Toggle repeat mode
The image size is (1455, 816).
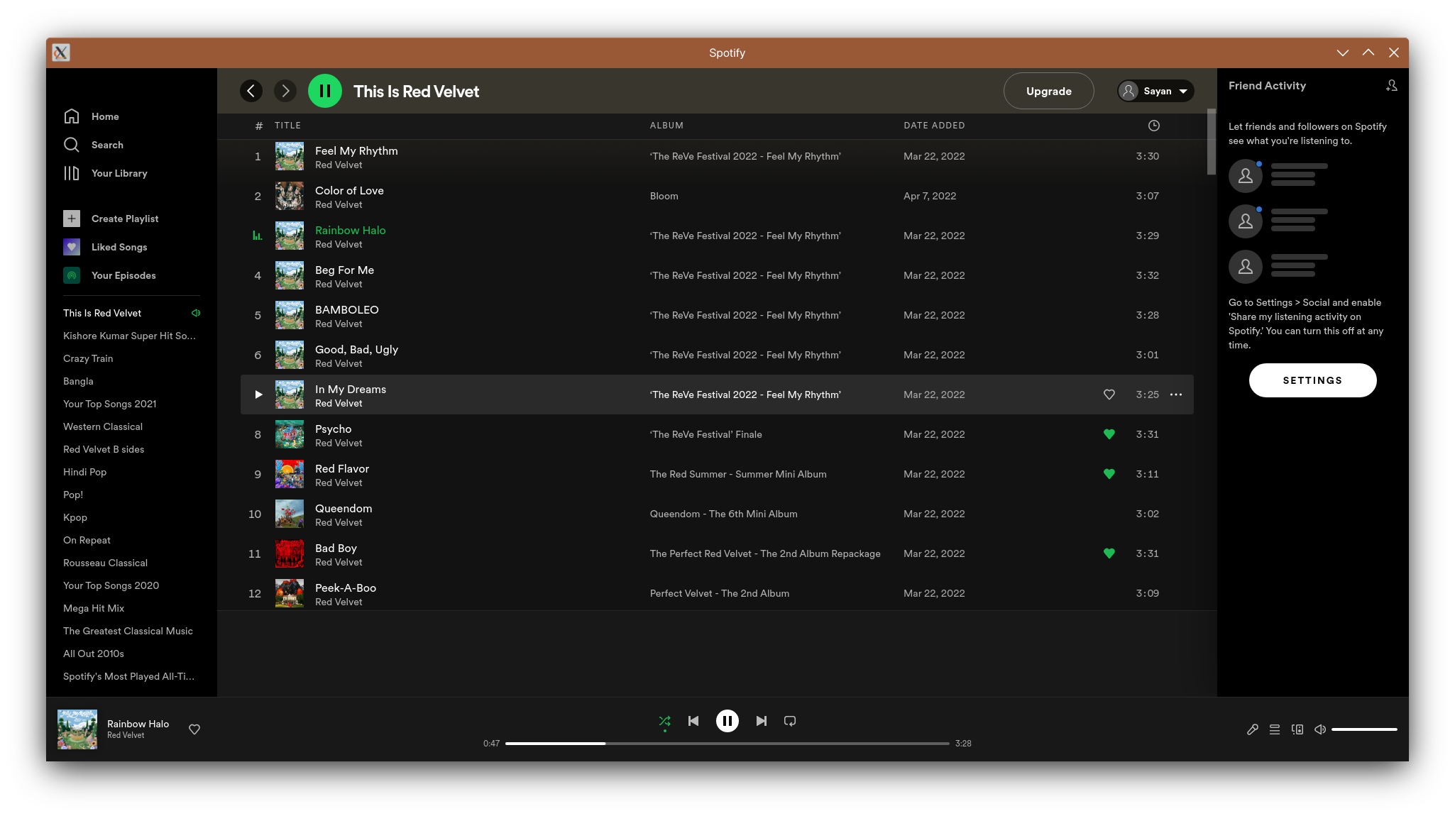point(790,721)
